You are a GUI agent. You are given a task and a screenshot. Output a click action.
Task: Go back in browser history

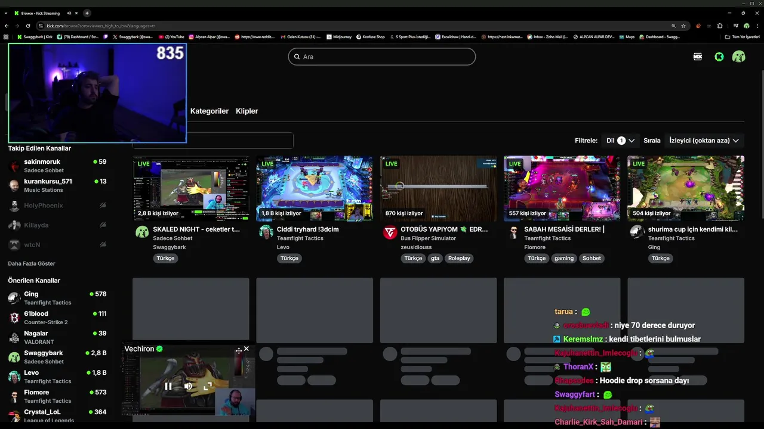(7, 26)
